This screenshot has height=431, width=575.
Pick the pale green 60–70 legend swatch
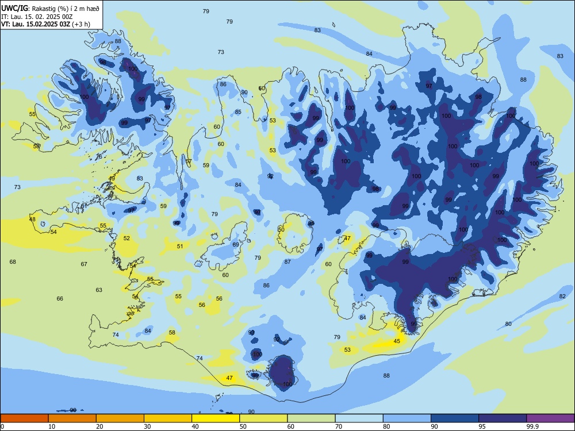pos(311,418)
